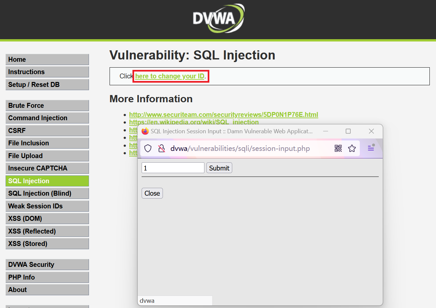
Task: Minimize the session input popup window
Action: coord(325,131)
